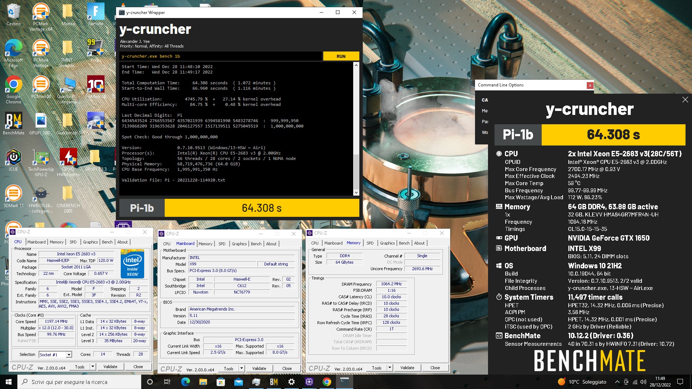Click the y-cruncher output scrollbar up arrow
692x389 pixels.
[x=356, y=65]
